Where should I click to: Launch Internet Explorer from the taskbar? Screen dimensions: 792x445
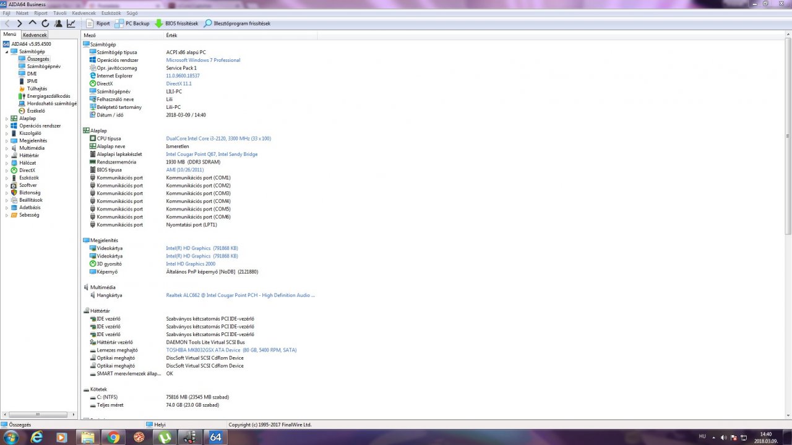pos(37,437)
